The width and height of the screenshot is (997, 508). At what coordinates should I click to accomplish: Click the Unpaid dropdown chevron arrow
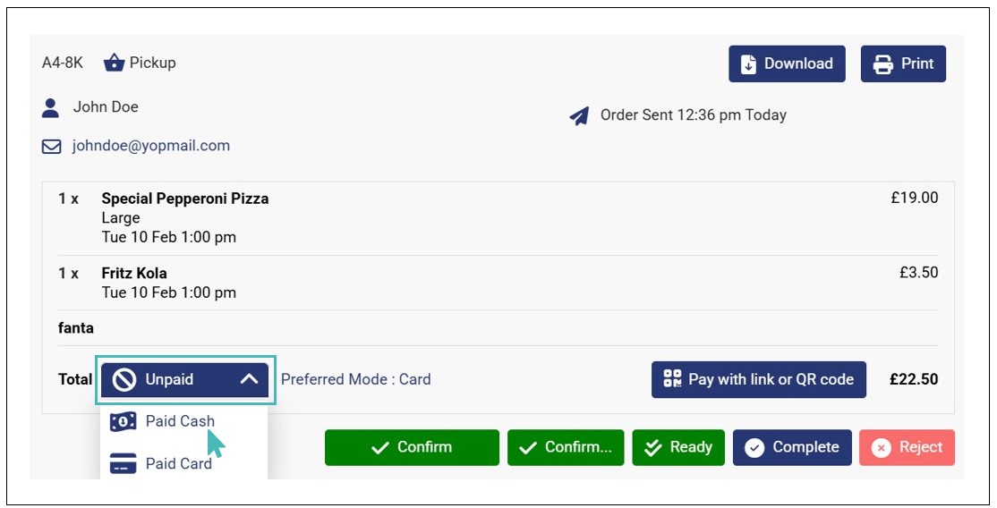click(249, 379)
